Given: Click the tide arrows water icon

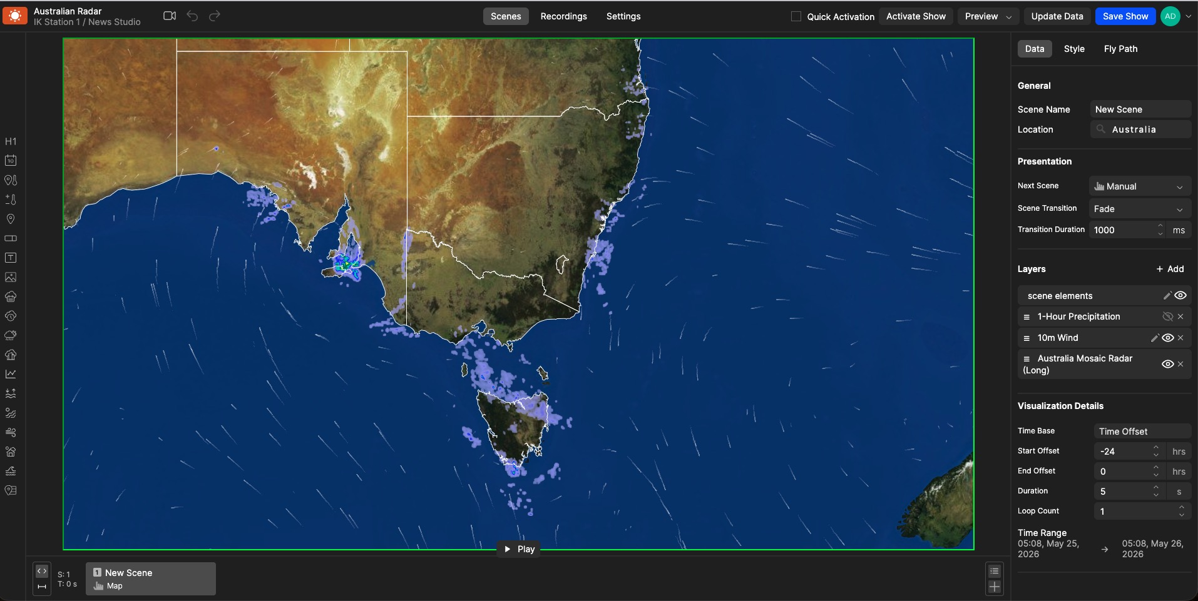Looking at the screenshot, I should pos(11,393).
